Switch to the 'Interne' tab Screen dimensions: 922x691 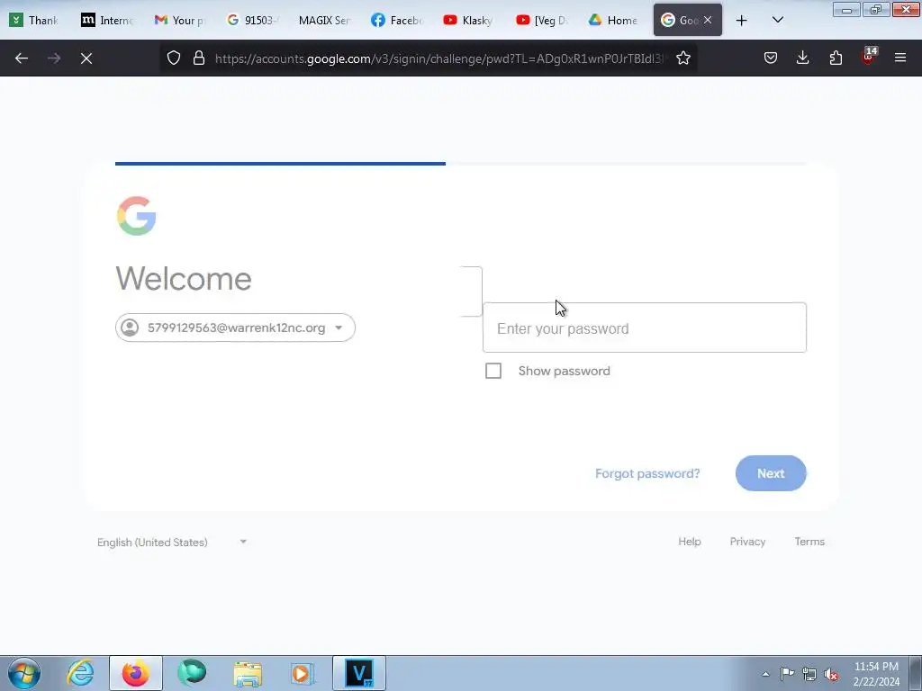[x=106, y=21]
